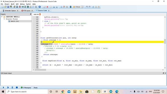The width and height of the screenshot is (167, 94).
Task: Open PCB Layout from the red toolbar icon
Action: 20,7
